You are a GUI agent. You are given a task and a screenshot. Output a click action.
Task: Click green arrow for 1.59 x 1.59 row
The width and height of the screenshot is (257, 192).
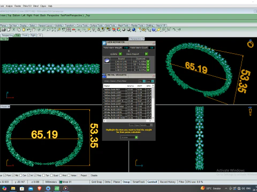tap(148, 67)
